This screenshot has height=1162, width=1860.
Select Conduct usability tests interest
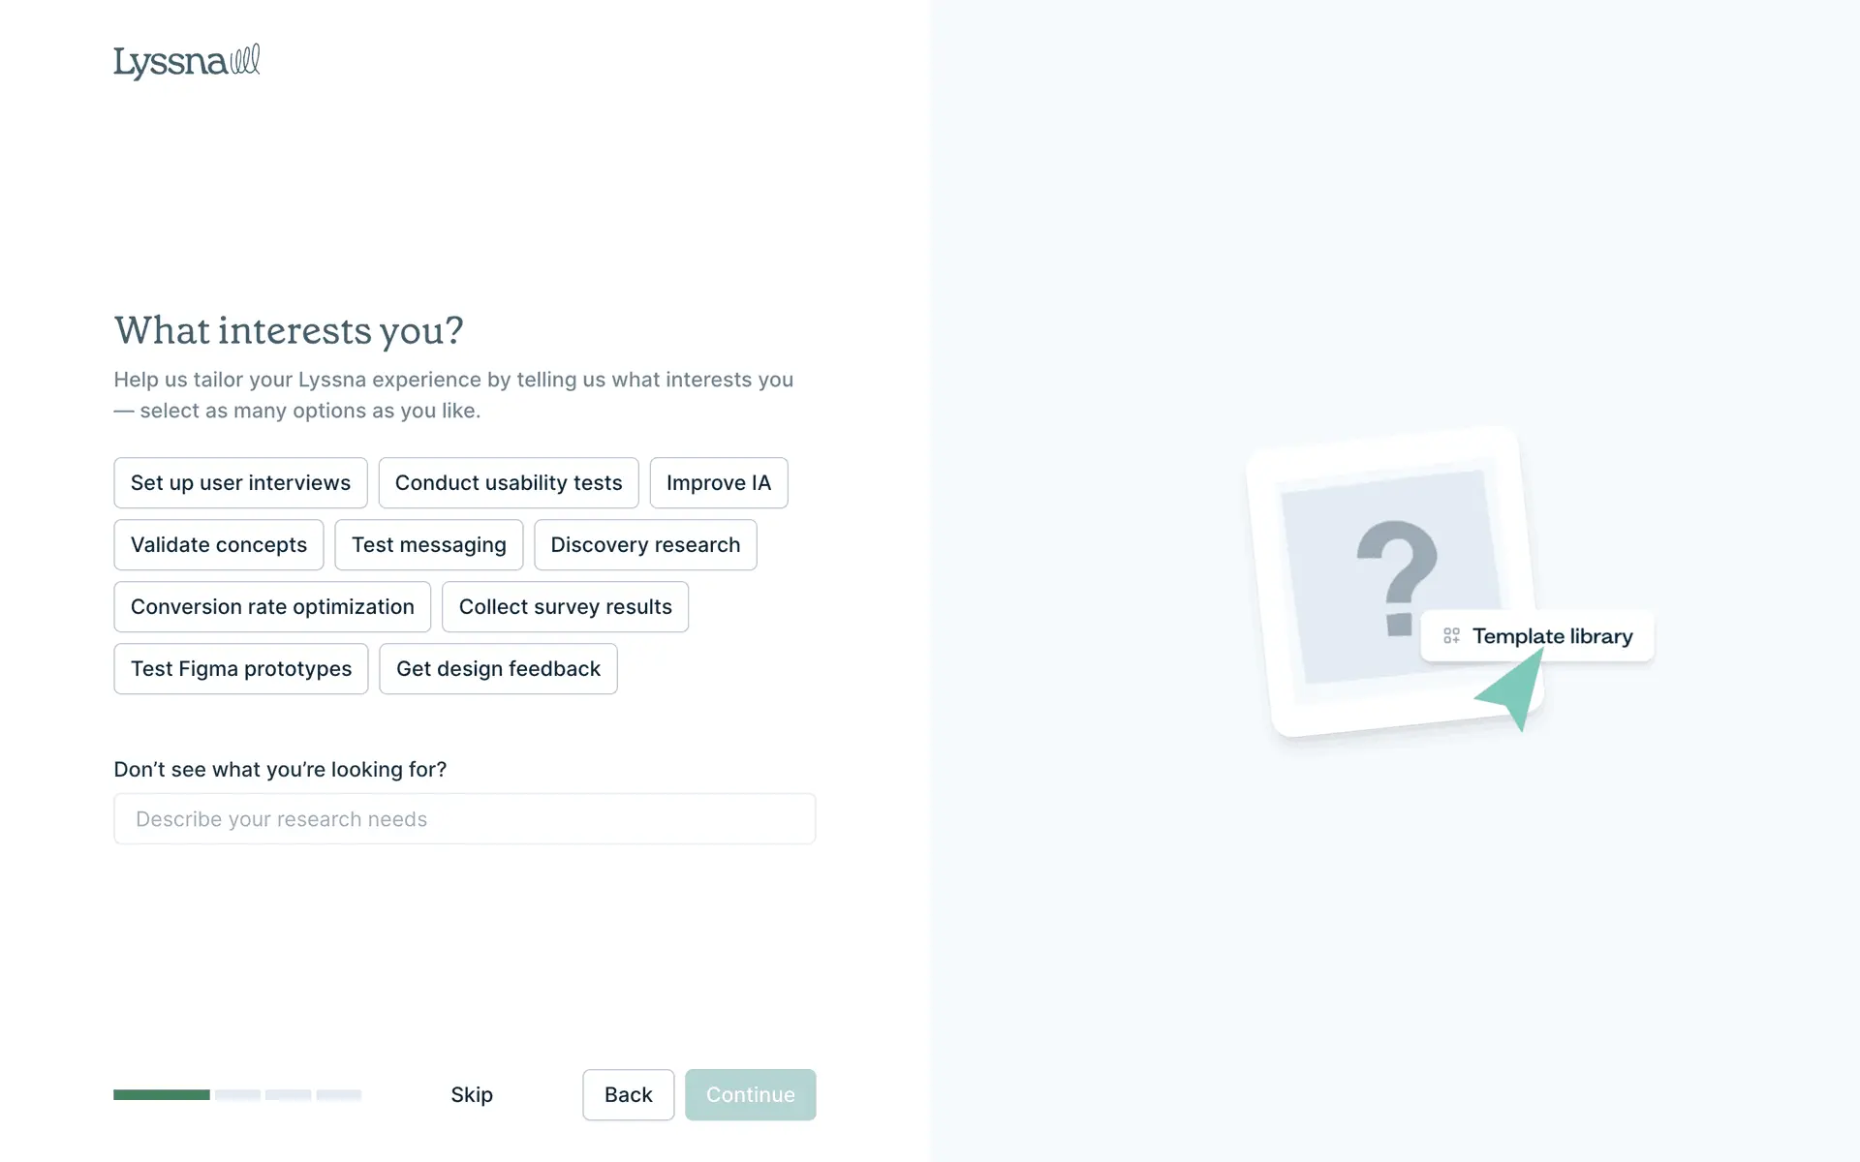click(509, 483)
